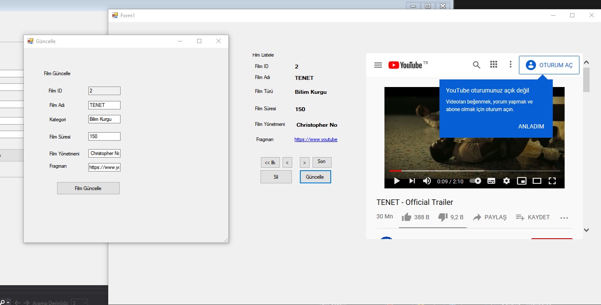The height and width of the screenshot is (305, 601).
Task: Click the OTURUM AÇ sign-in button
Action: point(549,65)
